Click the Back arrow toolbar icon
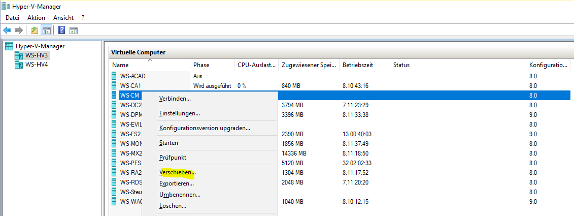Image resolution: width=574 pixels, height=216 pixels. pos(7,30)
